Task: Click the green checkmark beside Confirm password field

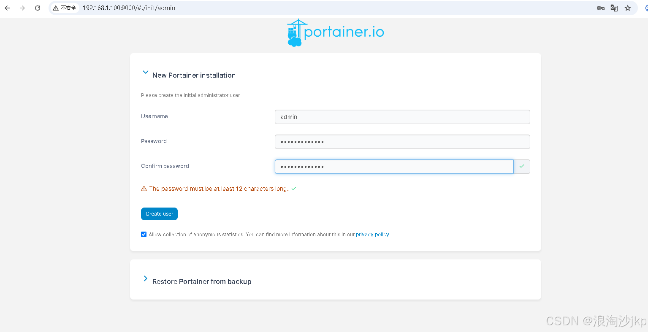Action: (x=522, y=167)
